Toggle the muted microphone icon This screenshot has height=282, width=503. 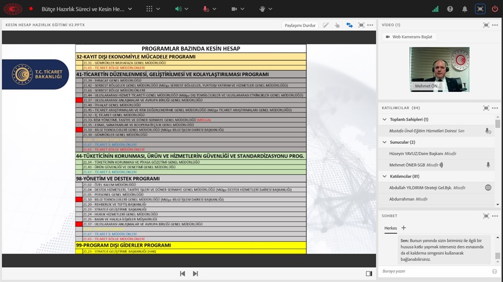click(206, 9)
